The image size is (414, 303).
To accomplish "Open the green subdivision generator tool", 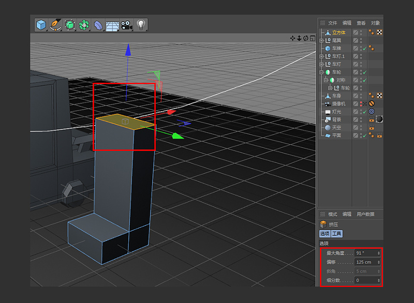I will coord(70,25).
